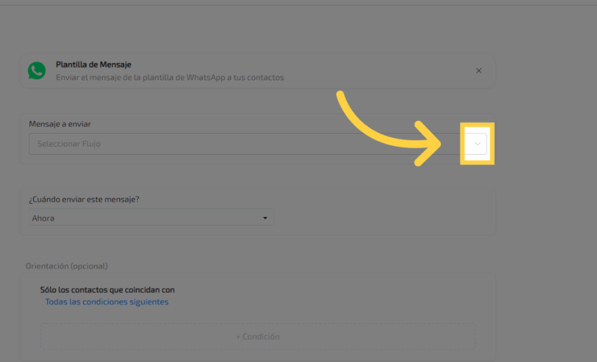Viewport: 597px width, 362px height.
Task: Click the yellow curved arrow annotation
Action: pos(361,125)
